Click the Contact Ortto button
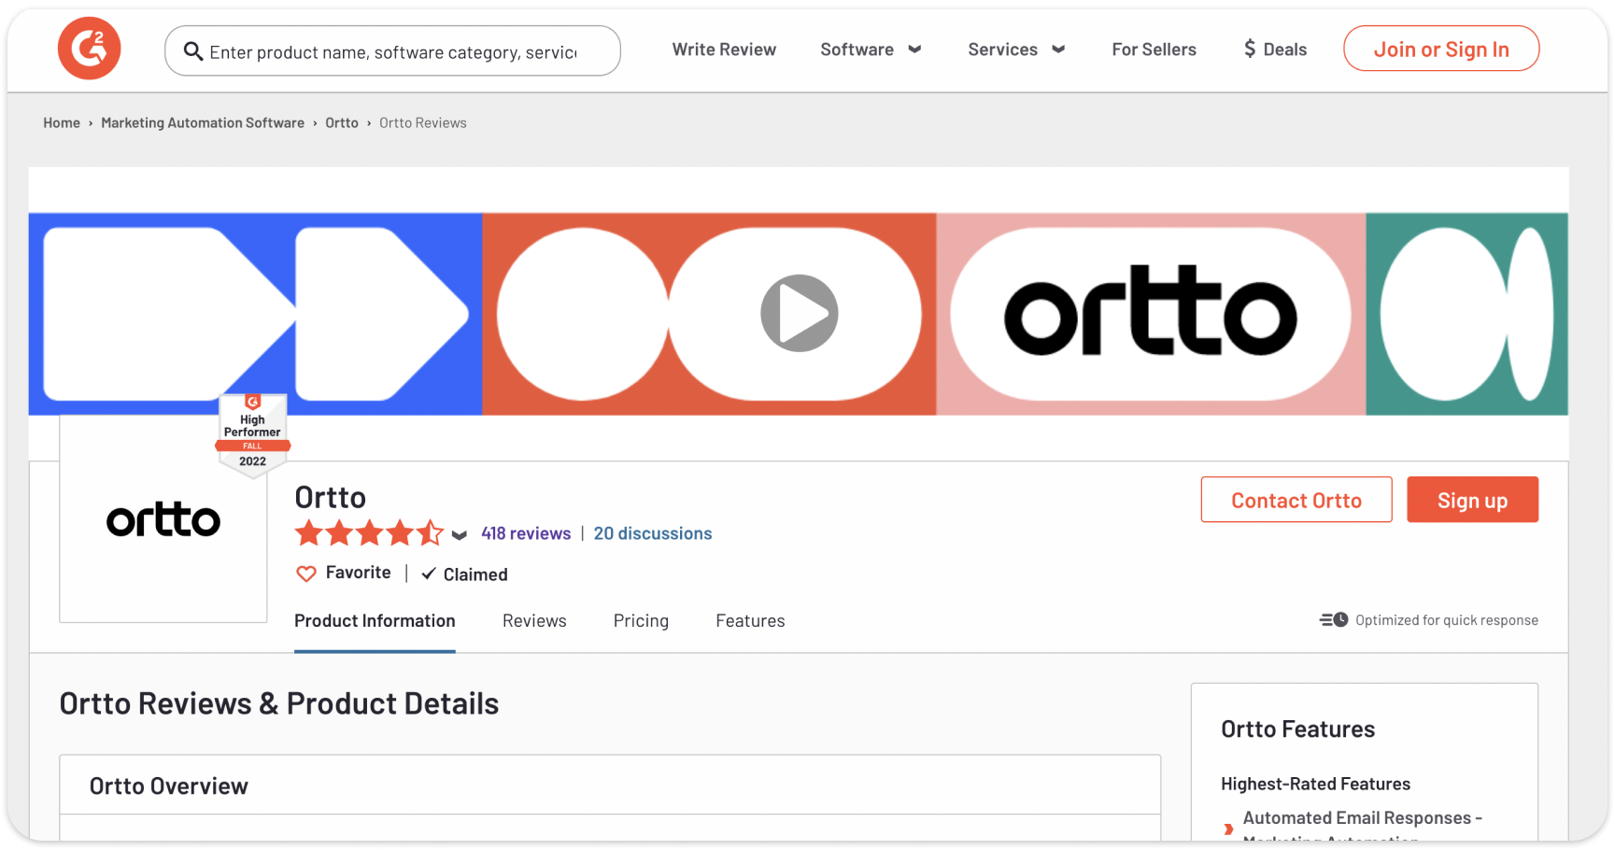Screen dimensions: 1615x850 1296,500
